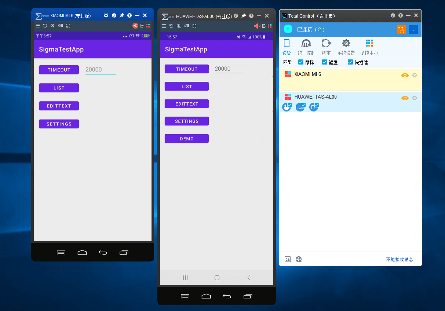Pin the HUAWEI-TAS-AL00 window on top
This screenshot has height=311, width=445.
244,16
